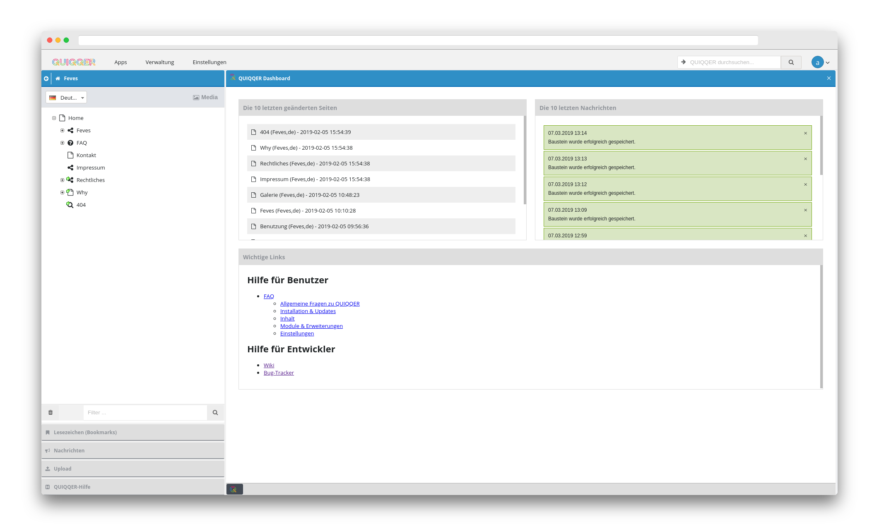The image size is (879, 526).
Task: Click the filter search magnifier button
Action: [x=215, y=412]
